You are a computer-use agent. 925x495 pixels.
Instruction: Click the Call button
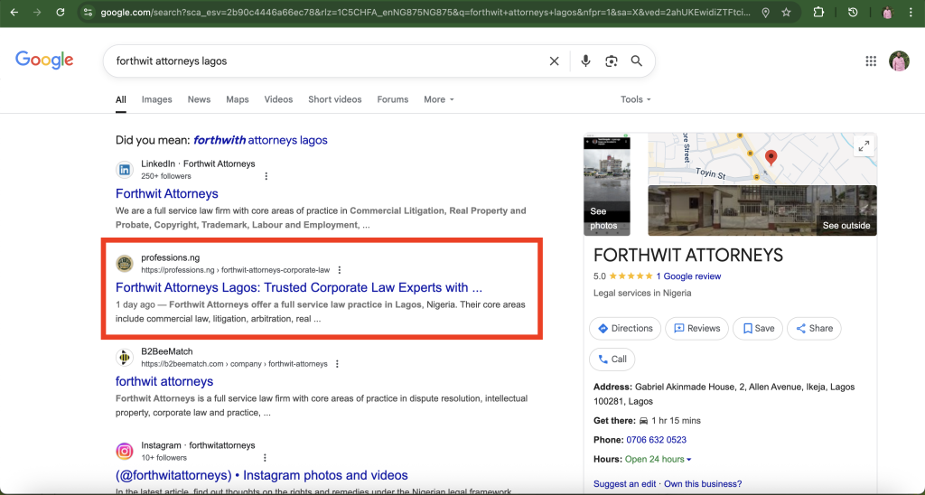point(612,360)
